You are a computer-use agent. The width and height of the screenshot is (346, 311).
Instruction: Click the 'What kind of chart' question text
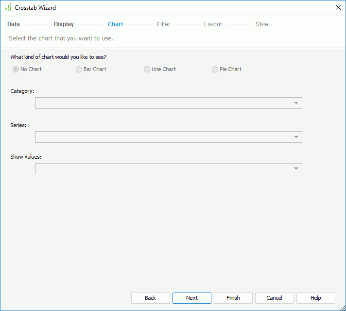(58, 57)
